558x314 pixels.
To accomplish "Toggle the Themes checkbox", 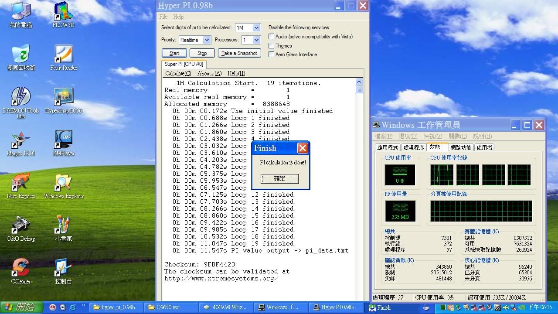I will pyautogui.click(x=271, y=45).
